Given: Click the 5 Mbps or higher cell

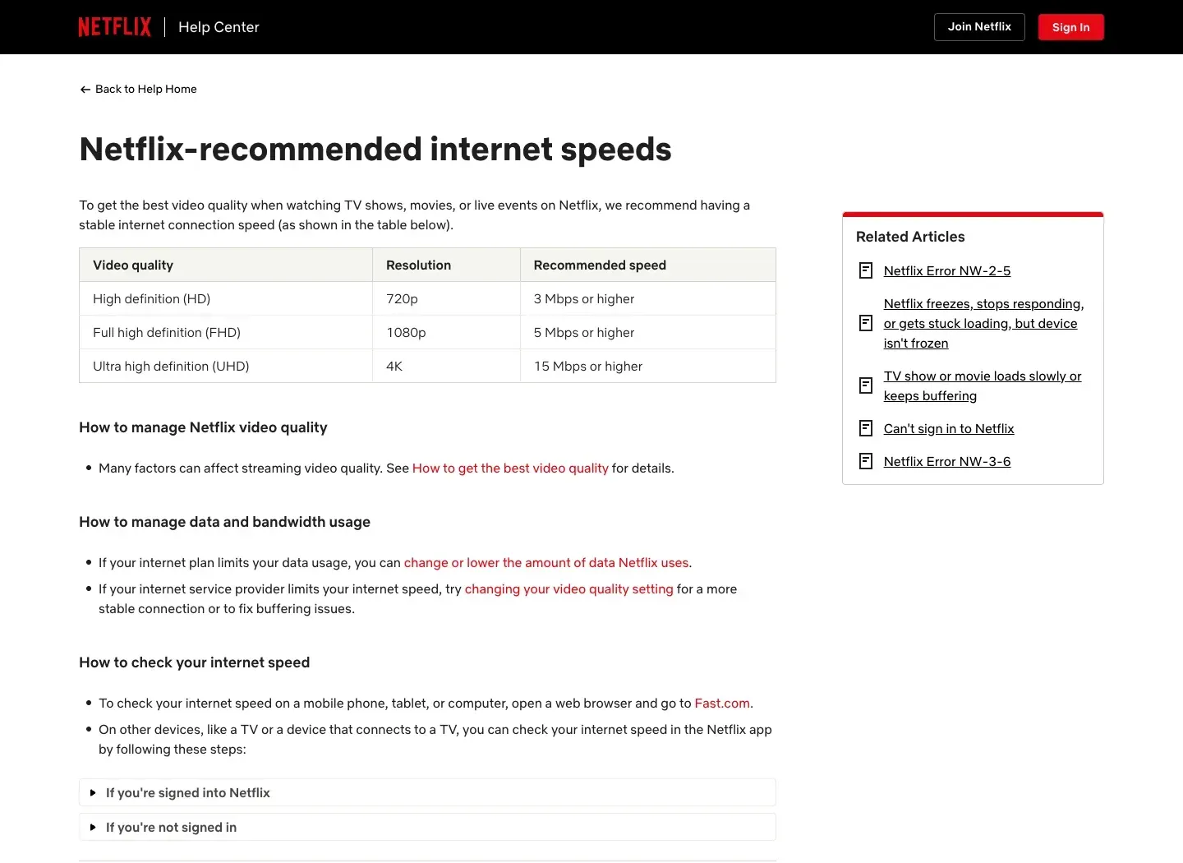Looking at the screenshot, I should [648, 332].
